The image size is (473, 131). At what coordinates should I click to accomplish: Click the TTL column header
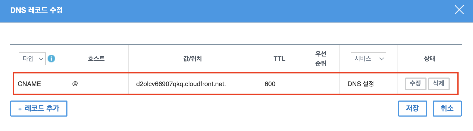click(279, 59)
